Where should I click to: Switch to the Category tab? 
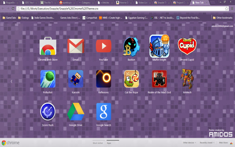tap(86, 3)
